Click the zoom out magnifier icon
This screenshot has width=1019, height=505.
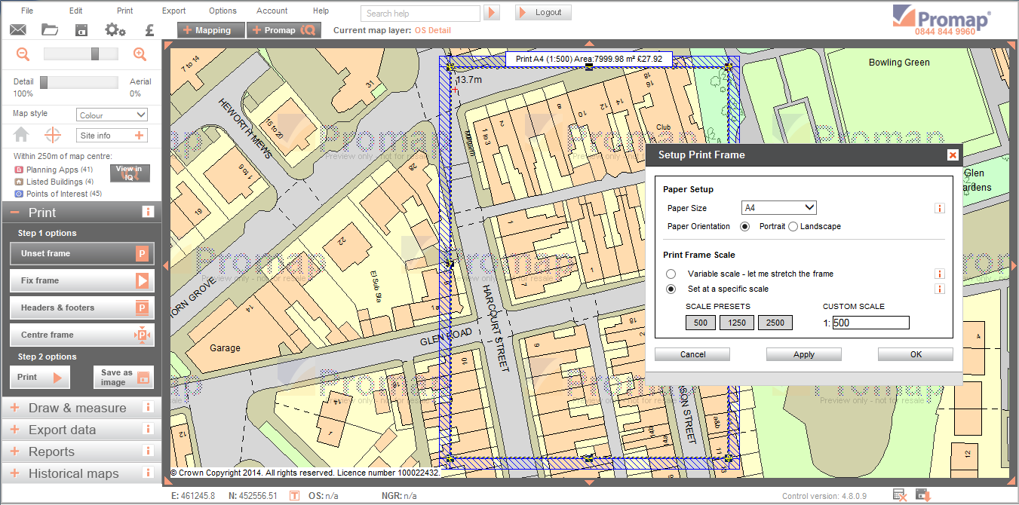[x=23, y=54]
